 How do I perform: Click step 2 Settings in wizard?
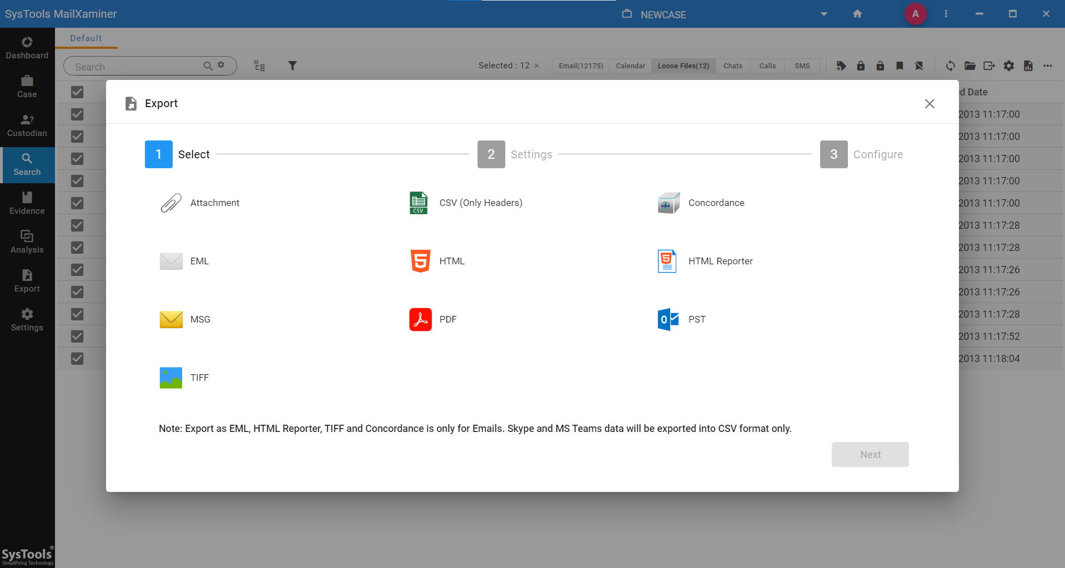(515, 154)
